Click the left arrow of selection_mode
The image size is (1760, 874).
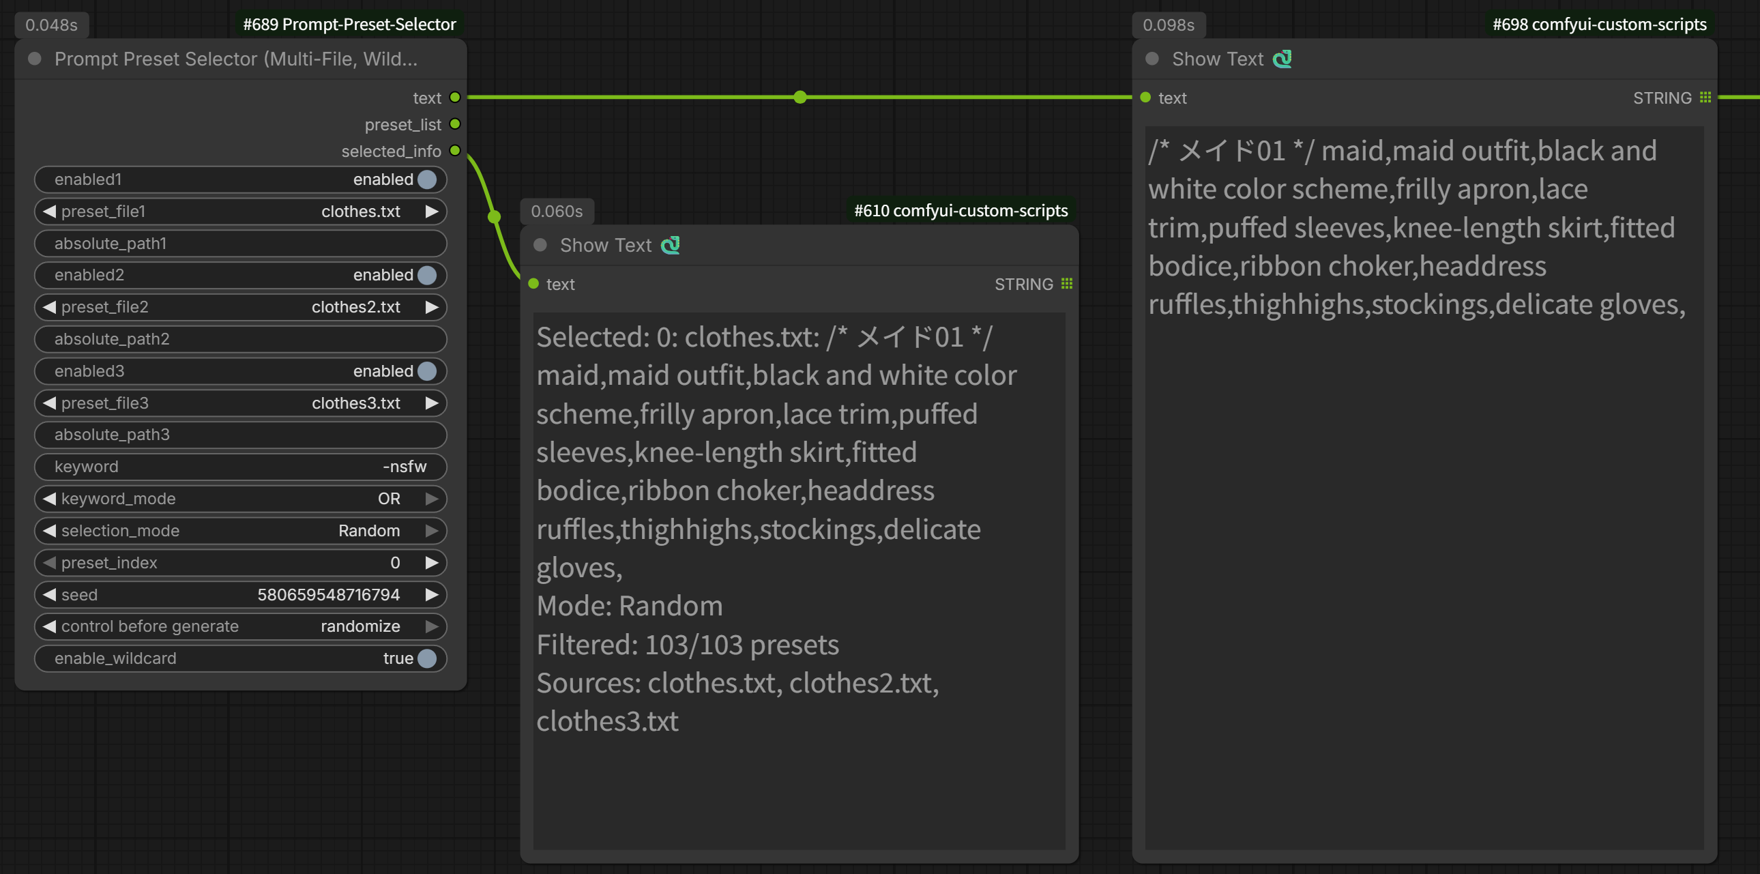coord(49,531)
